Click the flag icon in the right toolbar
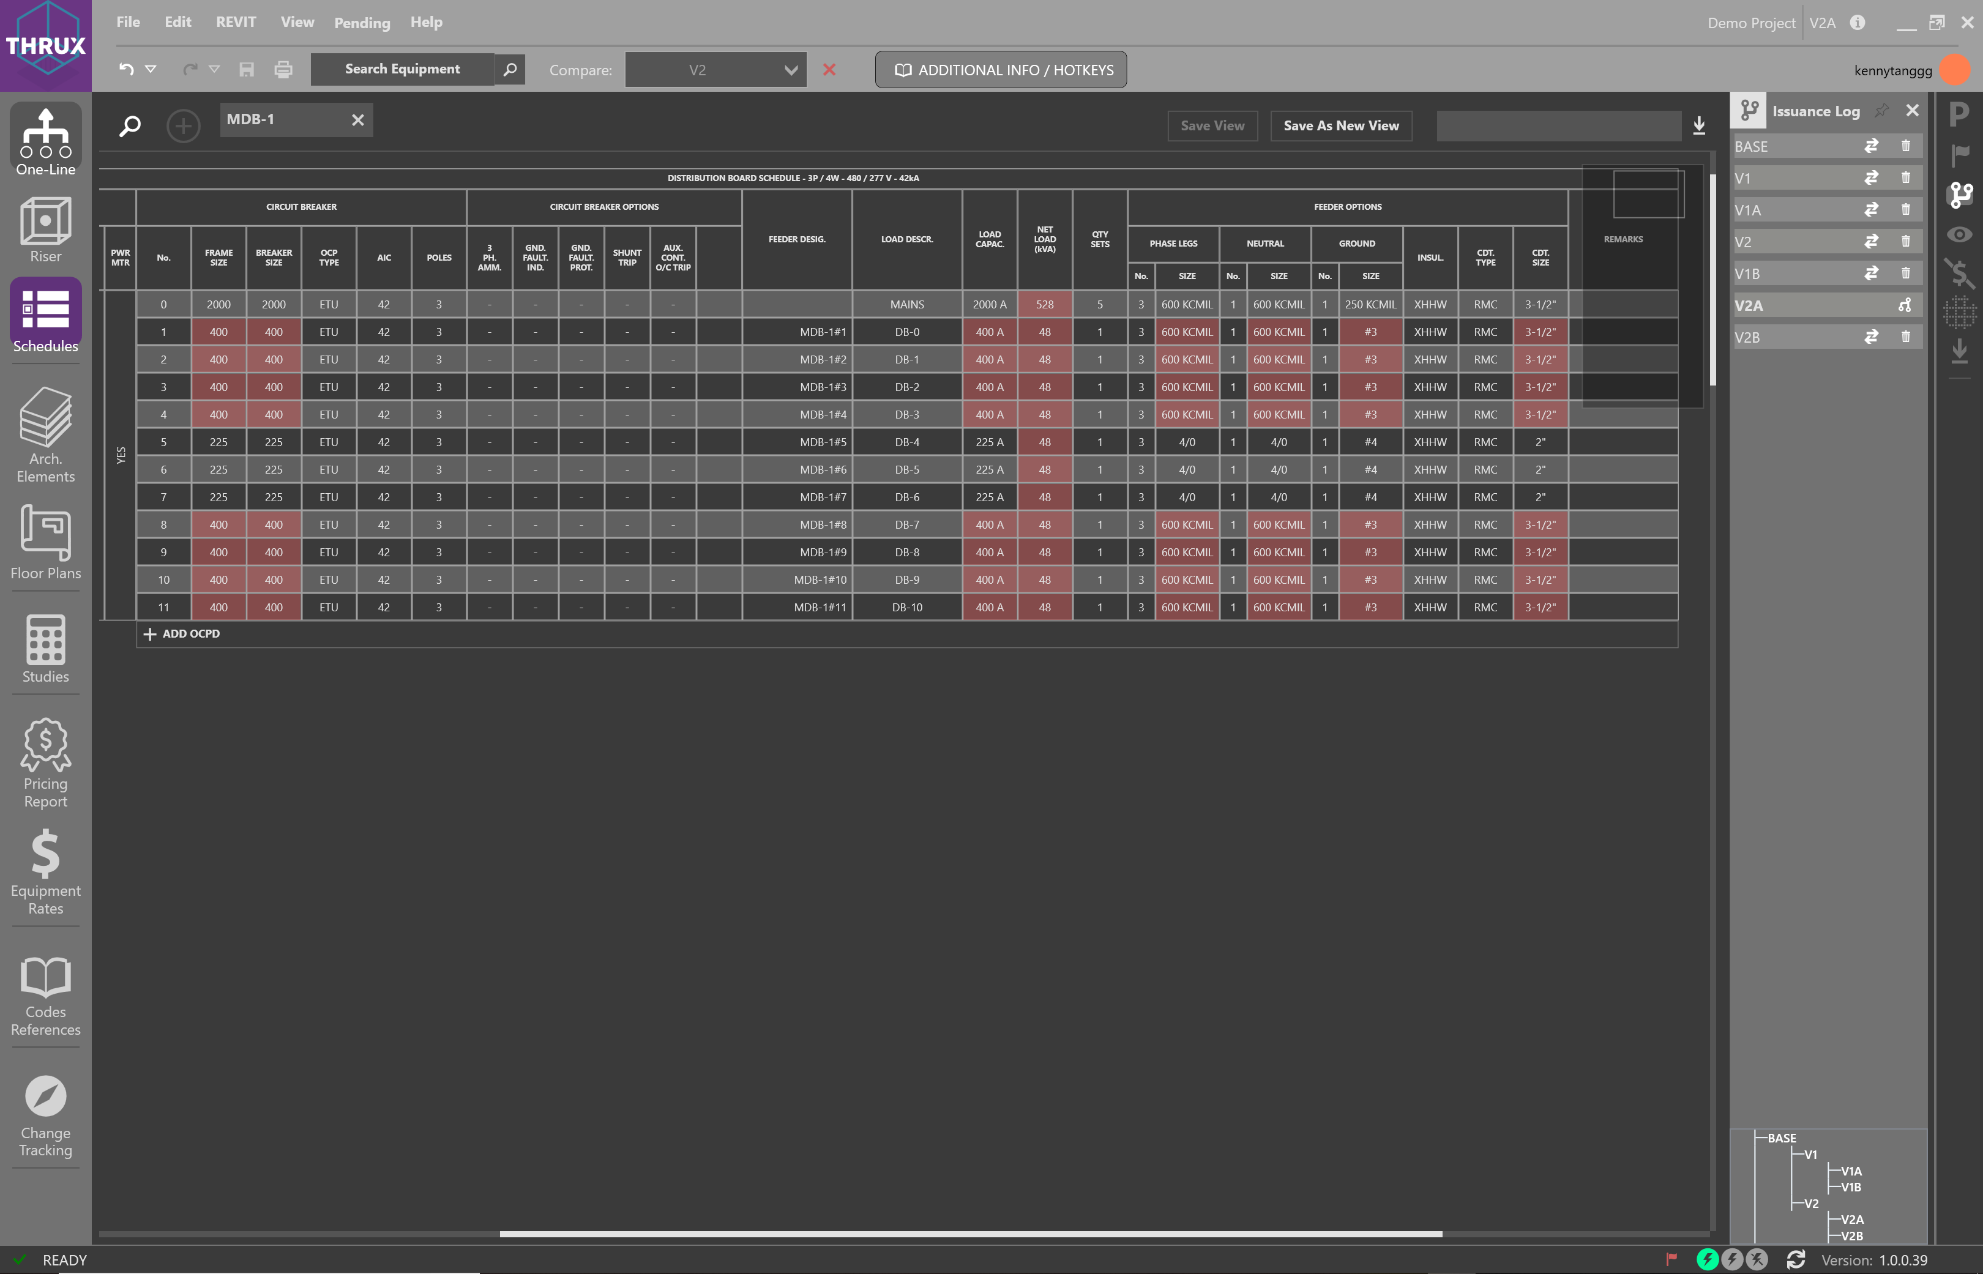The width and height of the screenshot is (1983, 1274). 1960,153
